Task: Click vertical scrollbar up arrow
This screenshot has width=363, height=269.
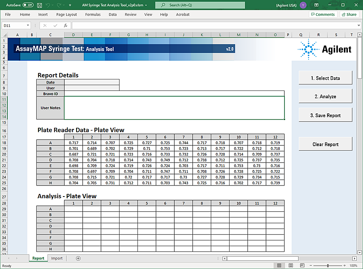Action: point(360,35)
